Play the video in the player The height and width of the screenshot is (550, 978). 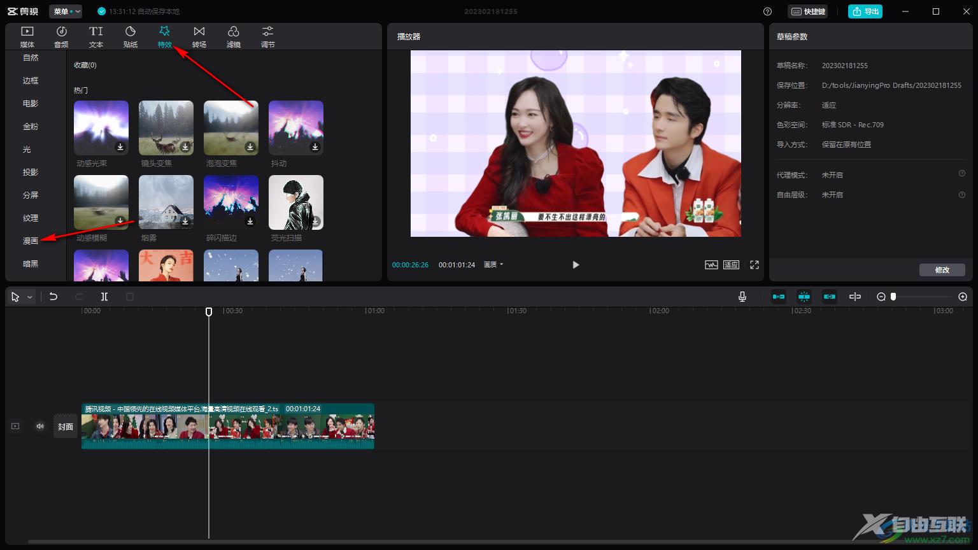click(x=576, y=265)
